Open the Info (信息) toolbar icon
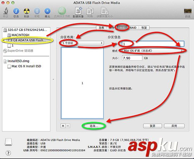The width and height of the screenshot is (194, 159). pos(16,11)
